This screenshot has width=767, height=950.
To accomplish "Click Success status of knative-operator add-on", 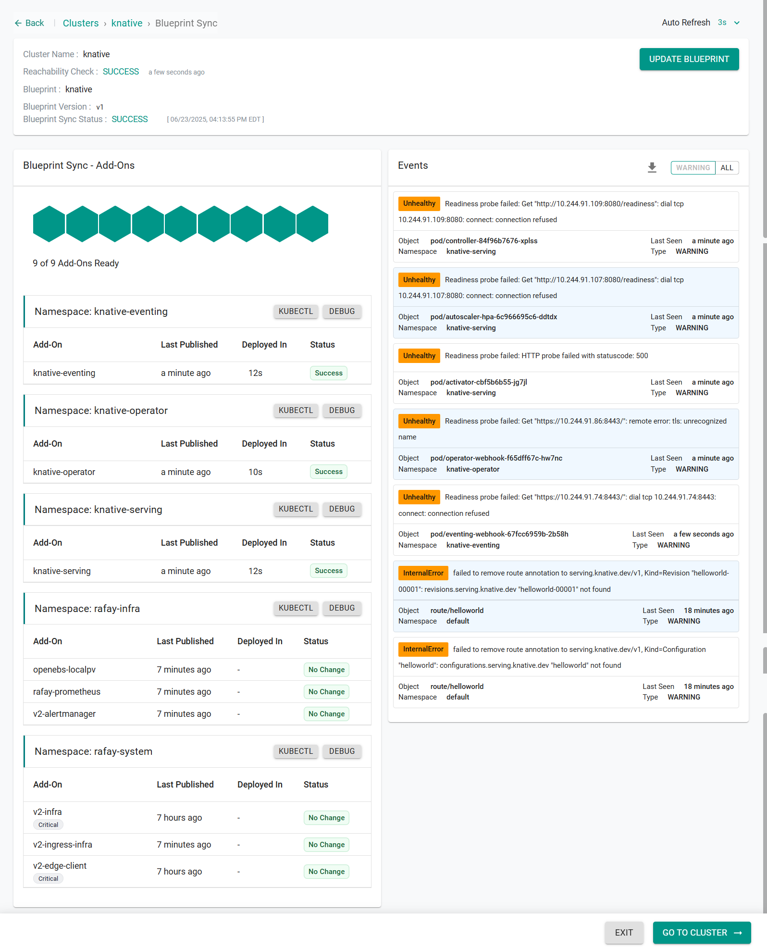I will [329, 472].
